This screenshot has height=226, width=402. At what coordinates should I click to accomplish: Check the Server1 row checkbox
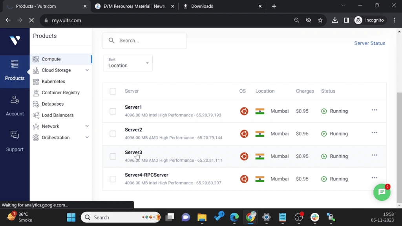[113, 111]
